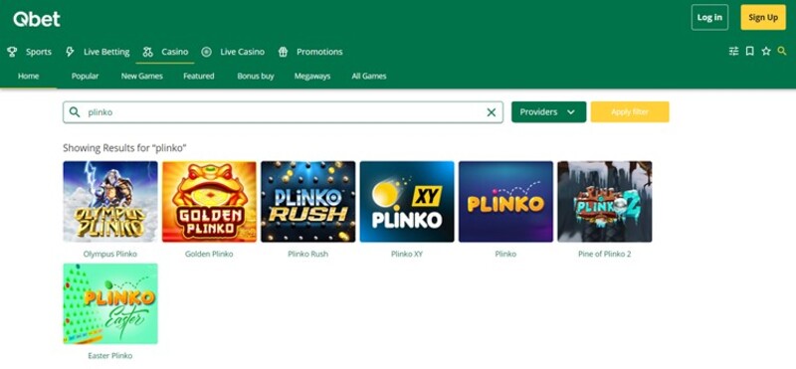
Task: Switch to the Home tab
Action: click(x=29, y=77)
